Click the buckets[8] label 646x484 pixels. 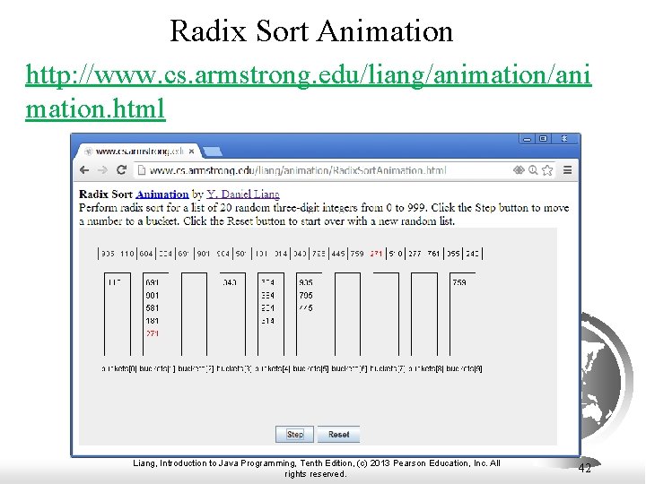(x=425, y=368)
